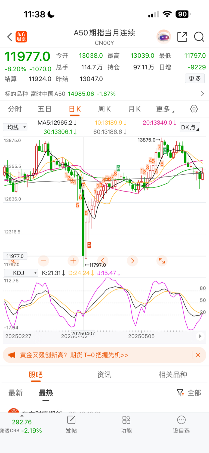Viewport: 209px width, 453px height.
Task: Tap 20:13349.0 moving average value
Action: [x=160, y=123]
